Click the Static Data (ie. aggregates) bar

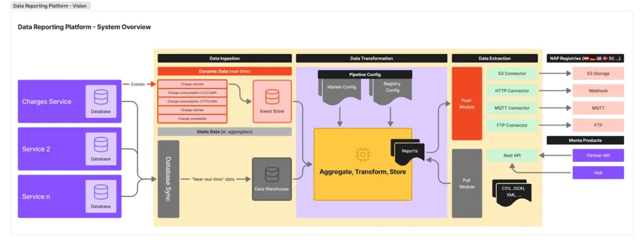pos(225,132)
